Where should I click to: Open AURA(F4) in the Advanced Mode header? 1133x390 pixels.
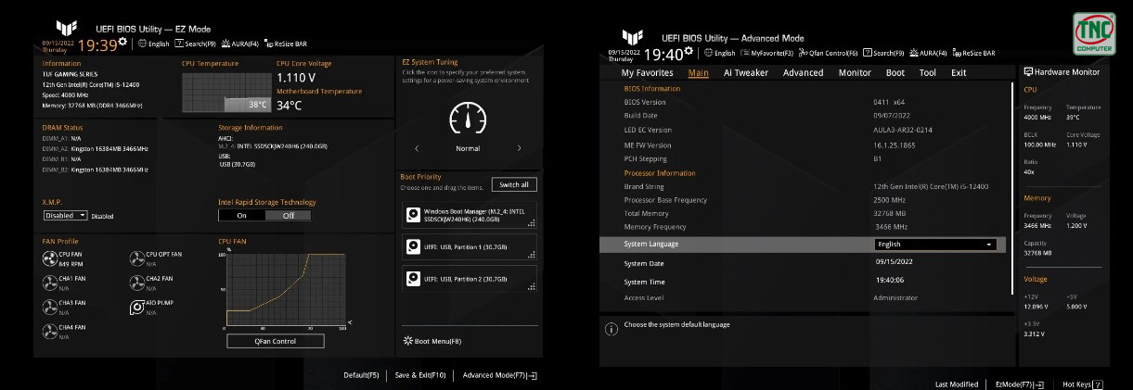click(929, 54)
